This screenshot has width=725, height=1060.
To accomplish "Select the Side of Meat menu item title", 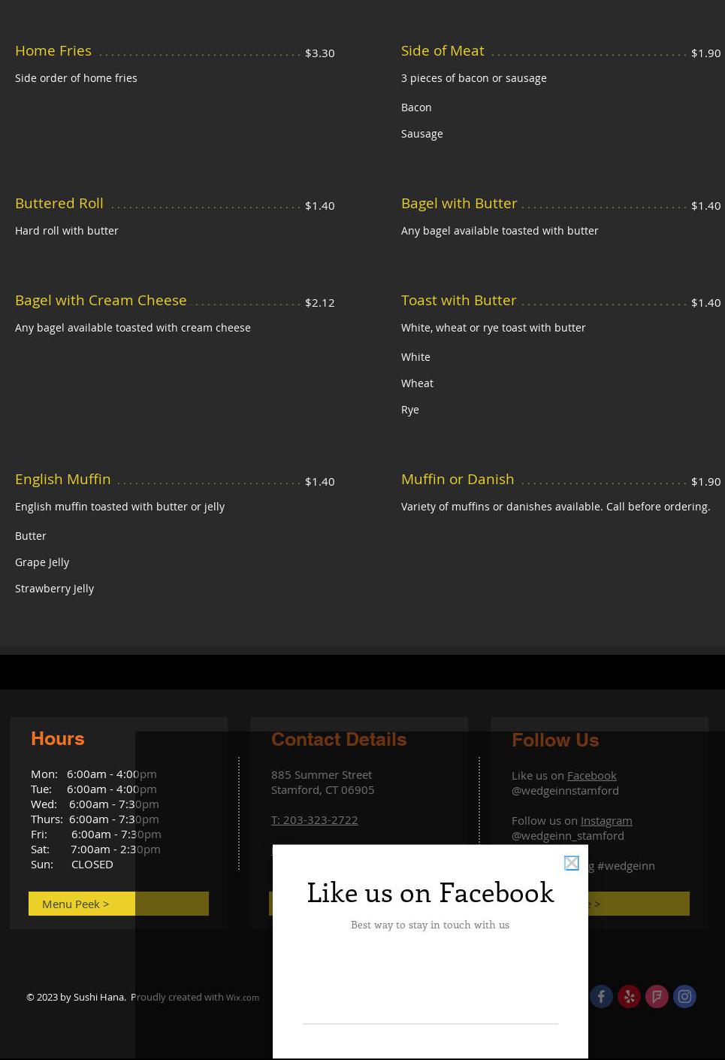I will [443, 50].
